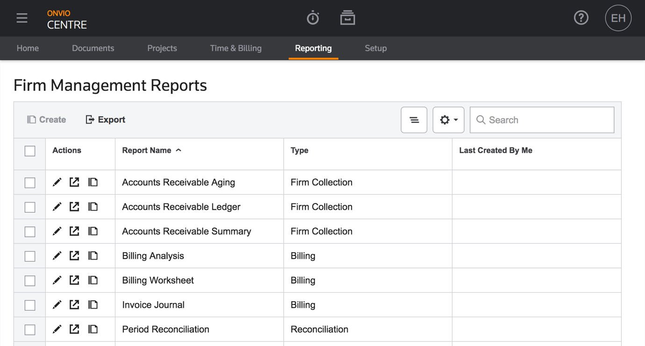This screenshot has width=645, height=346.
Task: Edit the Period Reconciliation report
Action: 57,329
